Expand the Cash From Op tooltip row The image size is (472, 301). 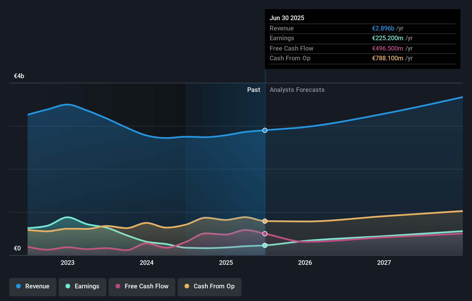coord(290,58)
